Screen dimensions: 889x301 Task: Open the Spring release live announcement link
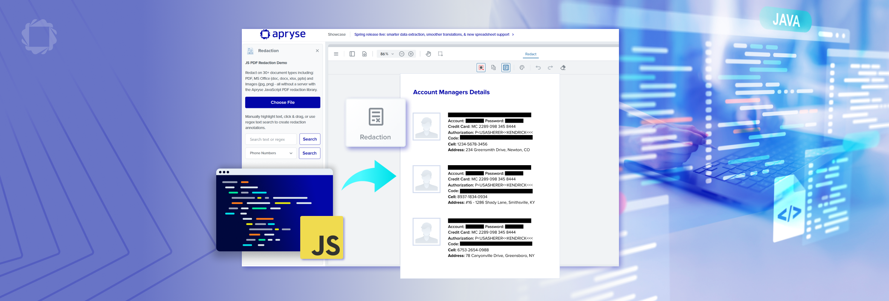(434, 34)
